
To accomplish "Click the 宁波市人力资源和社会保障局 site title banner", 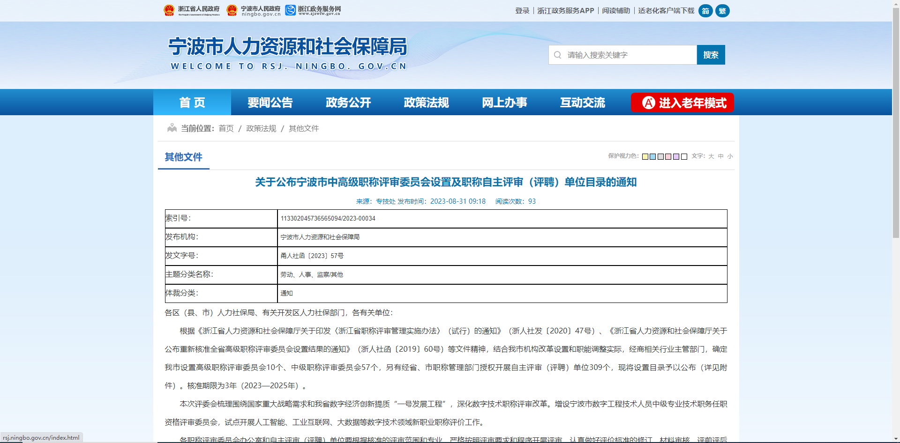I will point(288,53).
